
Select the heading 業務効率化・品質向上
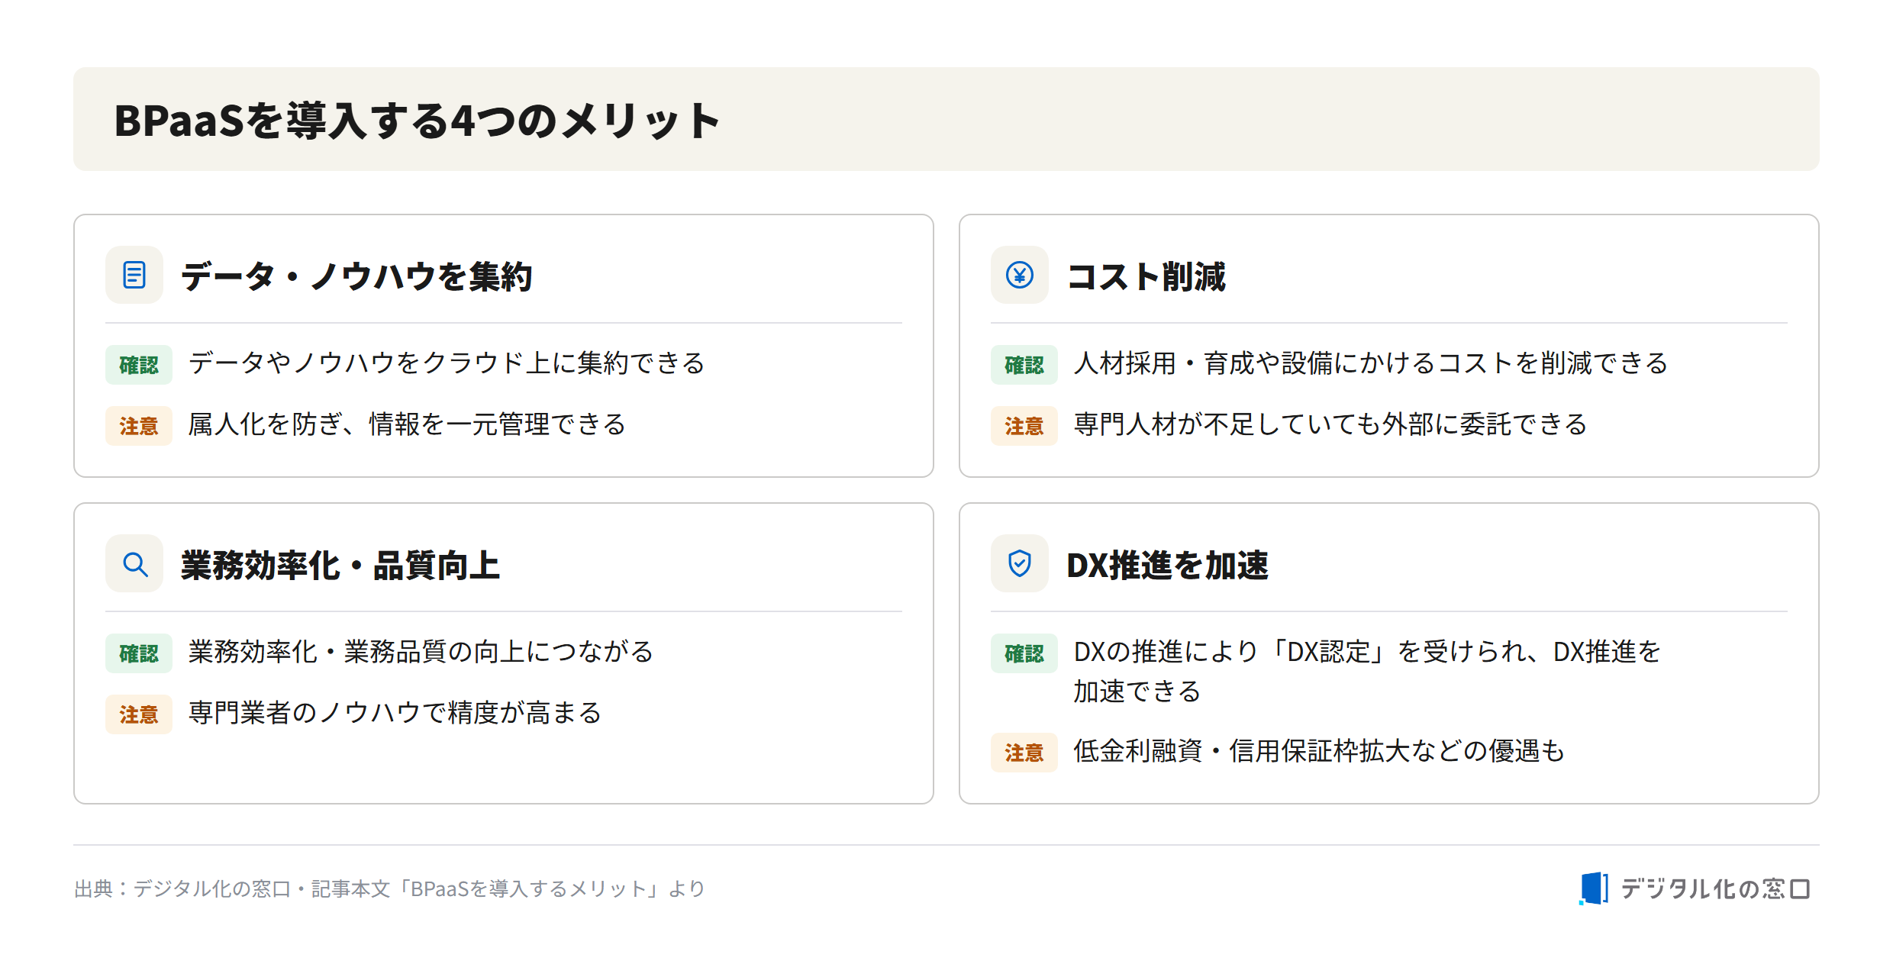pyautogui.click(x=340, y=565)
